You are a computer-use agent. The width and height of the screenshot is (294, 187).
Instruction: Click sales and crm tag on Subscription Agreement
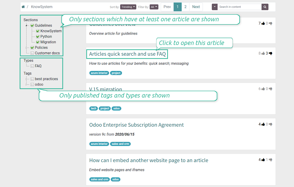[x=120, y=144]
